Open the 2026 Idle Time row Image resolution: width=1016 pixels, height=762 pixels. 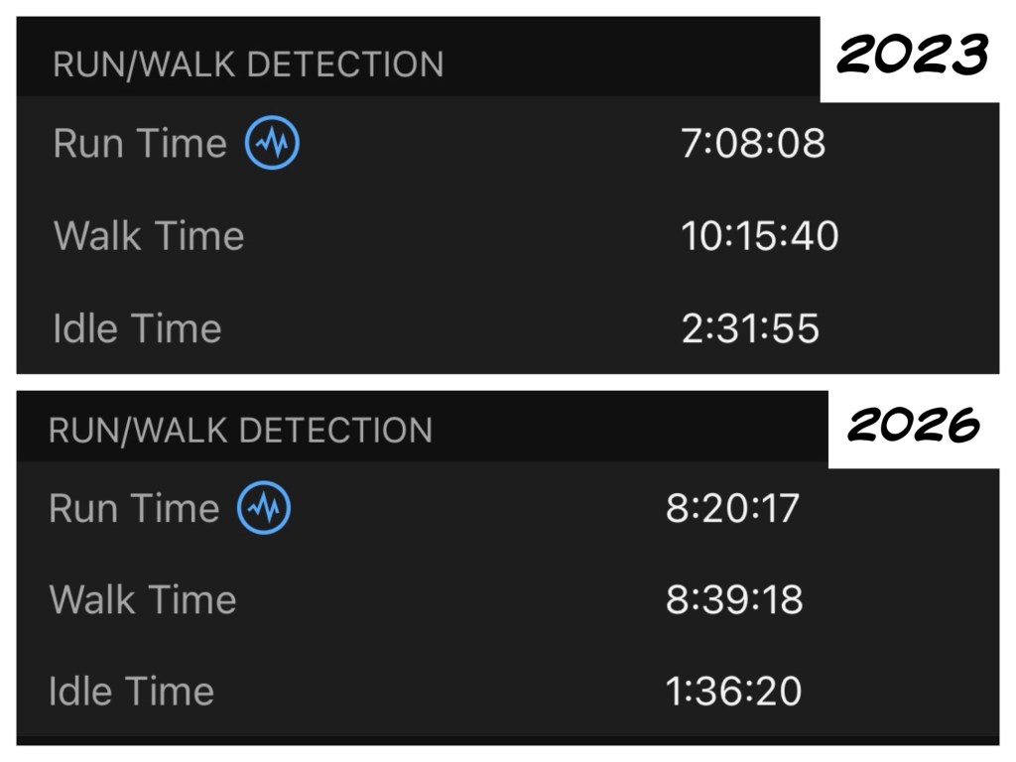click(508, 691)
